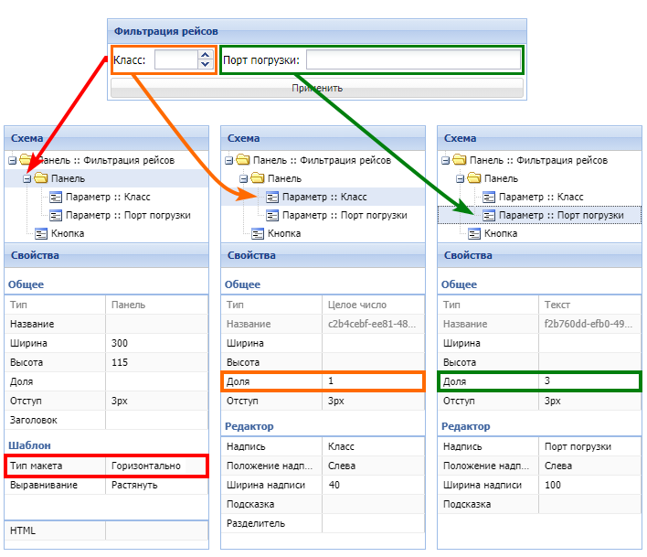
Task: Click Доля value 3 in right properties
Action: point(548,381)
